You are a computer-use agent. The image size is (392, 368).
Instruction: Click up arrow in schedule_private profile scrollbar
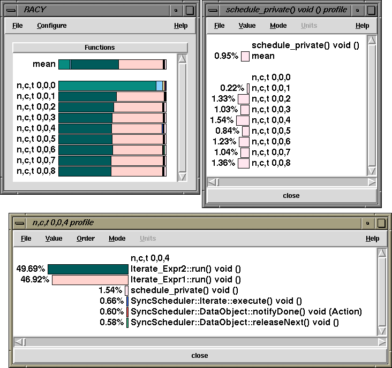coord(372,40)
